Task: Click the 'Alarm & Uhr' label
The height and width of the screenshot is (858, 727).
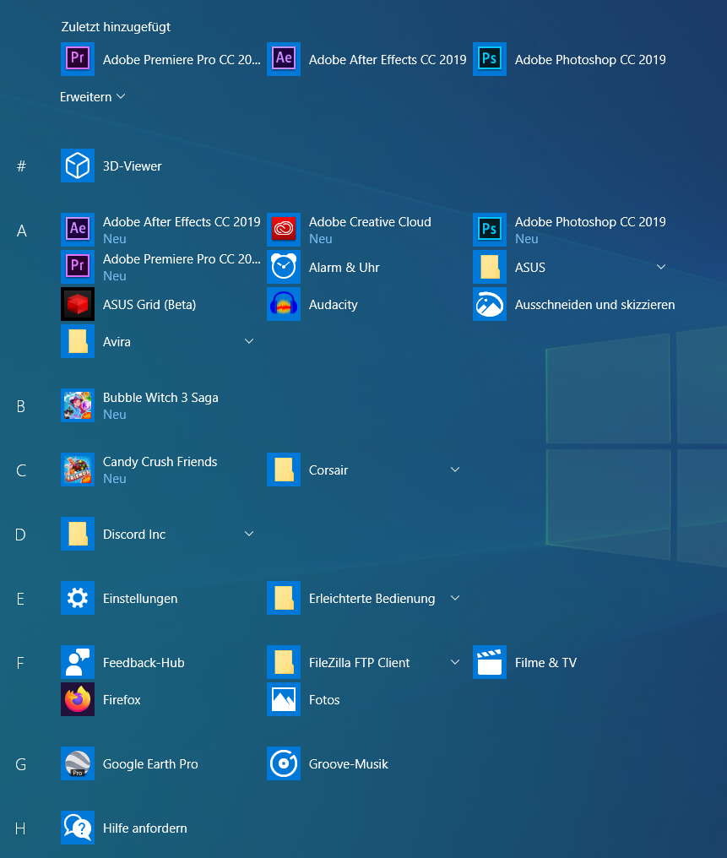Action: tap(345, 267)
